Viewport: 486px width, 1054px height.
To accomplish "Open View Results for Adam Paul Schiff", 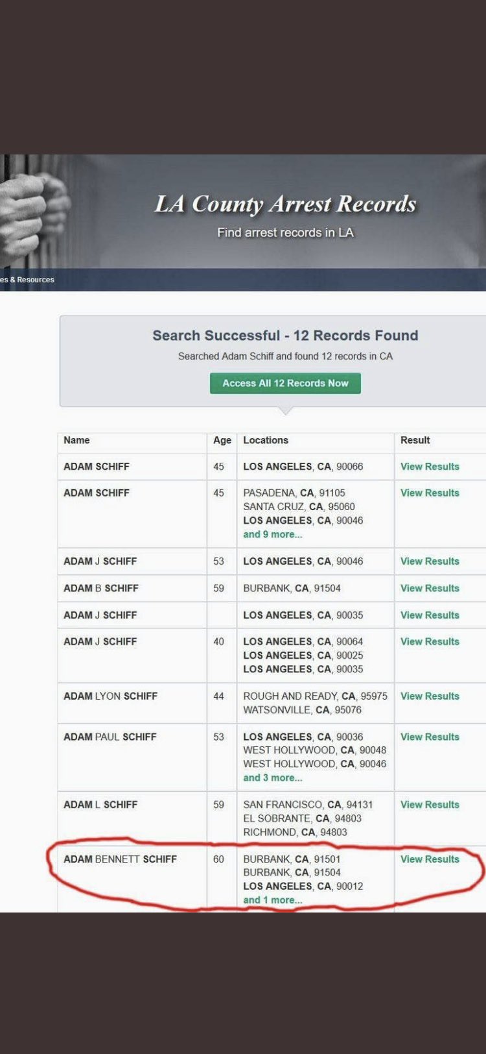I will (x=430, y=737).
